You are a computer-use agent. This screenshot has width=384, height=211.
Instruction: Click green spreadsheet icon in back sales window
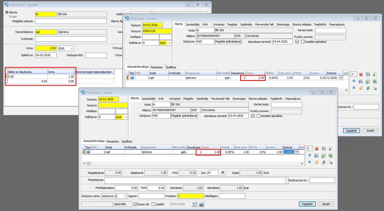coord(375,81)
